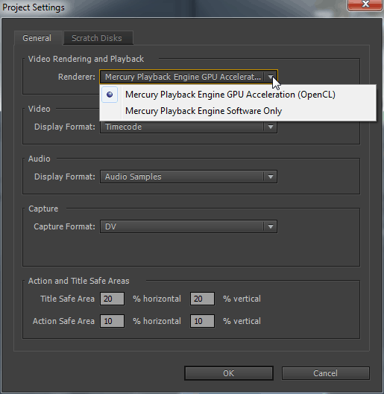The height and width of the screenshot is (394, 384).
Task: Choose Mercury Playback Engine GPU Acceleration (OpenCL)
Action: (x=238, y=95)
